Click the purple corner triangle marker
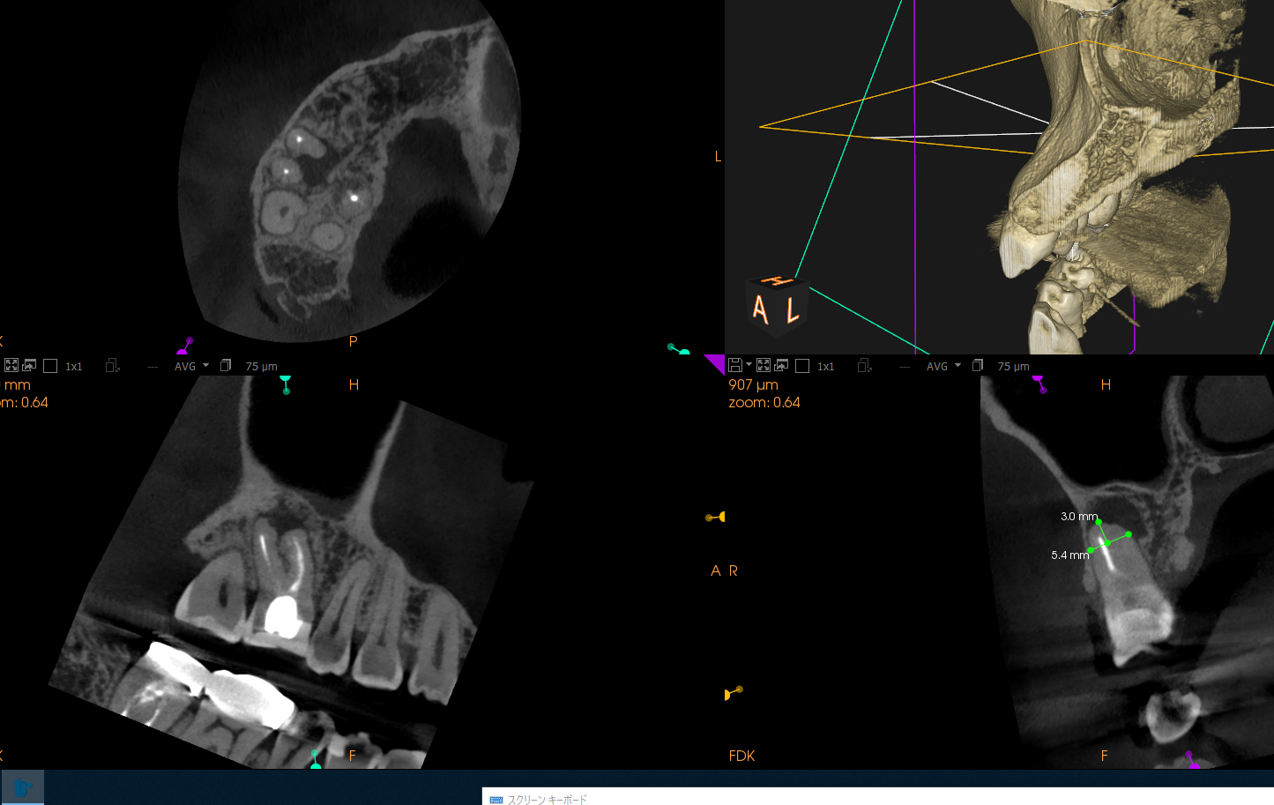Image resolution: width=1274 pixels, height=805 pixels. pos(716,362)
